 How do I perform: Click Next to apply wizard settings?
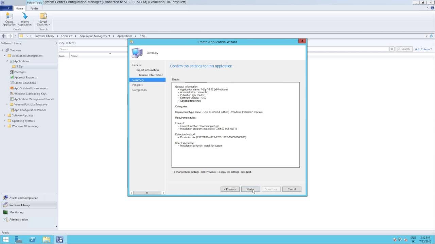click(250, 189)
